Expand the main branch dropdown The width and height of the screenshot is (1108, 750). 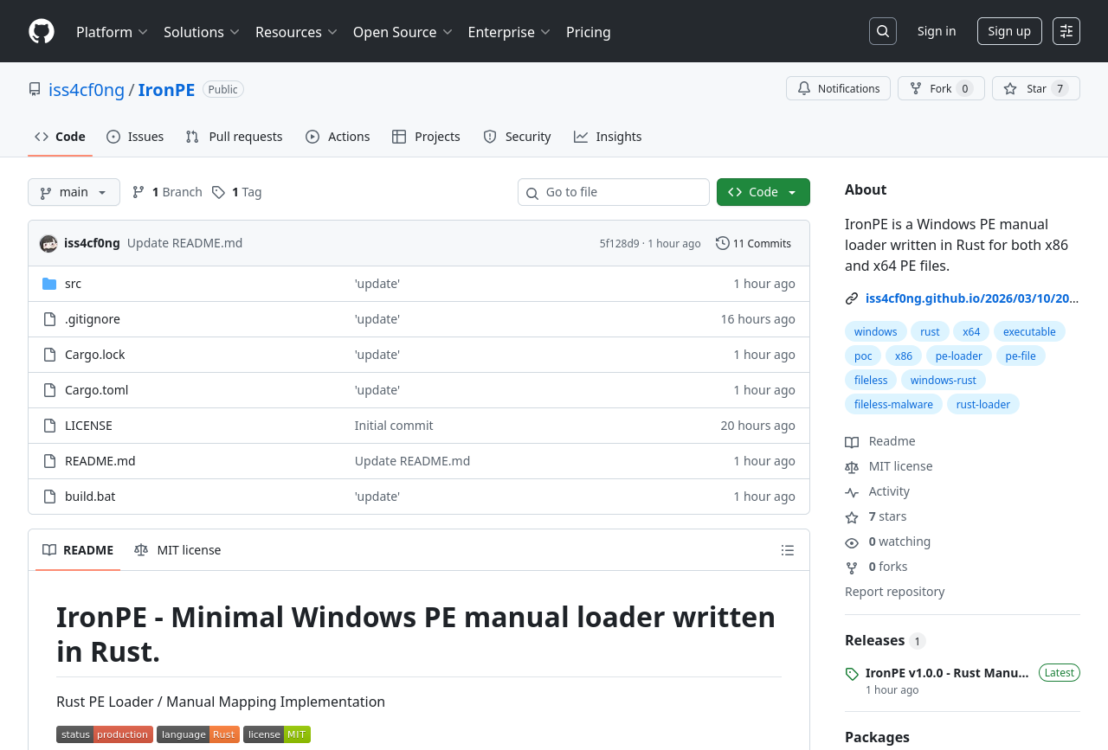point(74,192)
